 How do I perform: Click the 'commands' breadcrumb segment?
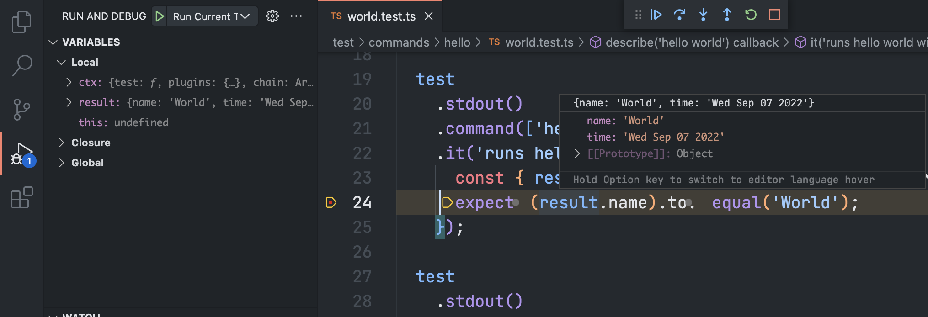399,42
